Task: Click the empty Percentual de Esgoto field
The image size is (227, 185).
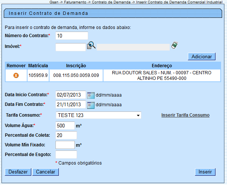Action: click(x=66, y=155)
